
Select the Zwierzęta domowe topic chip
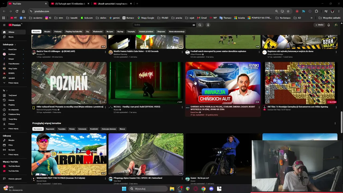tap(109, 129)
